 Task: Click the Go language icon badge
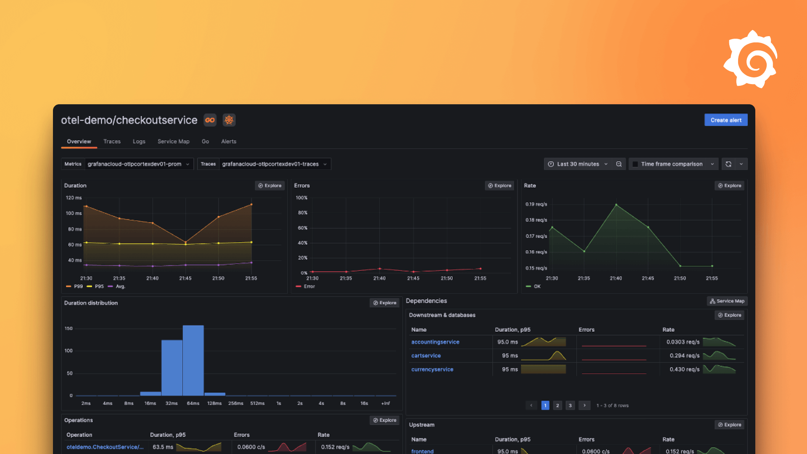(x=210, y=119)
